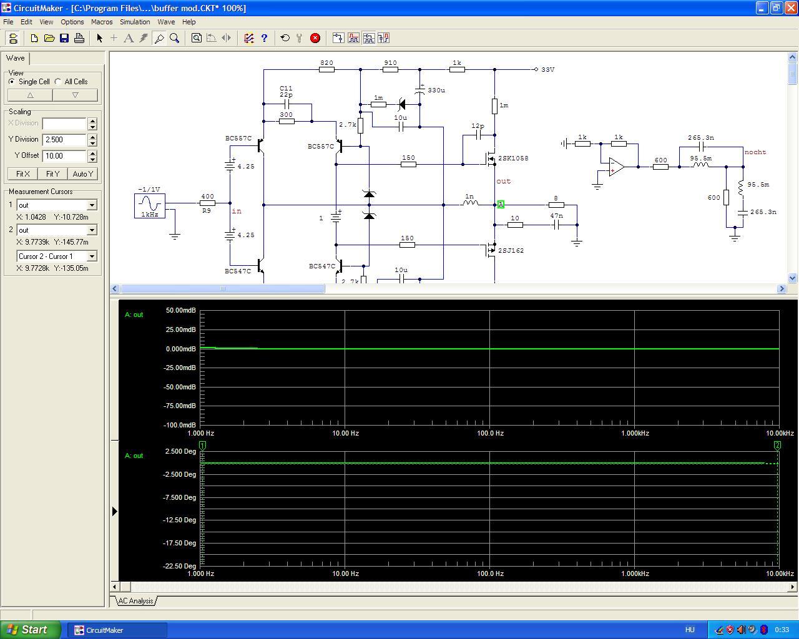The height and width of the screenshot is (639, 799).
Task: Click the Print icon in toolbar
Action: [79, 38]
